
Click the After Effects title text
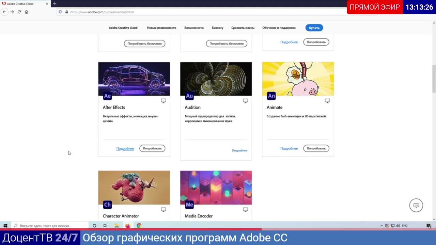coord(114,108)
